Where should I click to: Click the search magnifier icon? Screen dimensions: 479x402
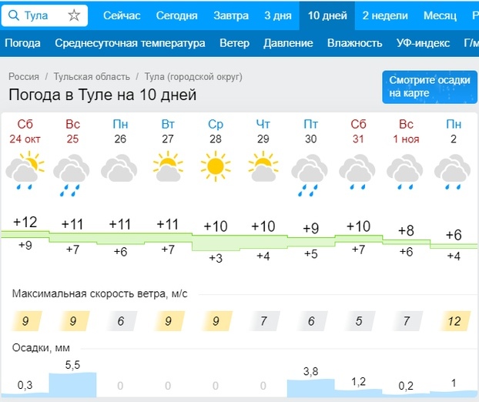[14, 15]
